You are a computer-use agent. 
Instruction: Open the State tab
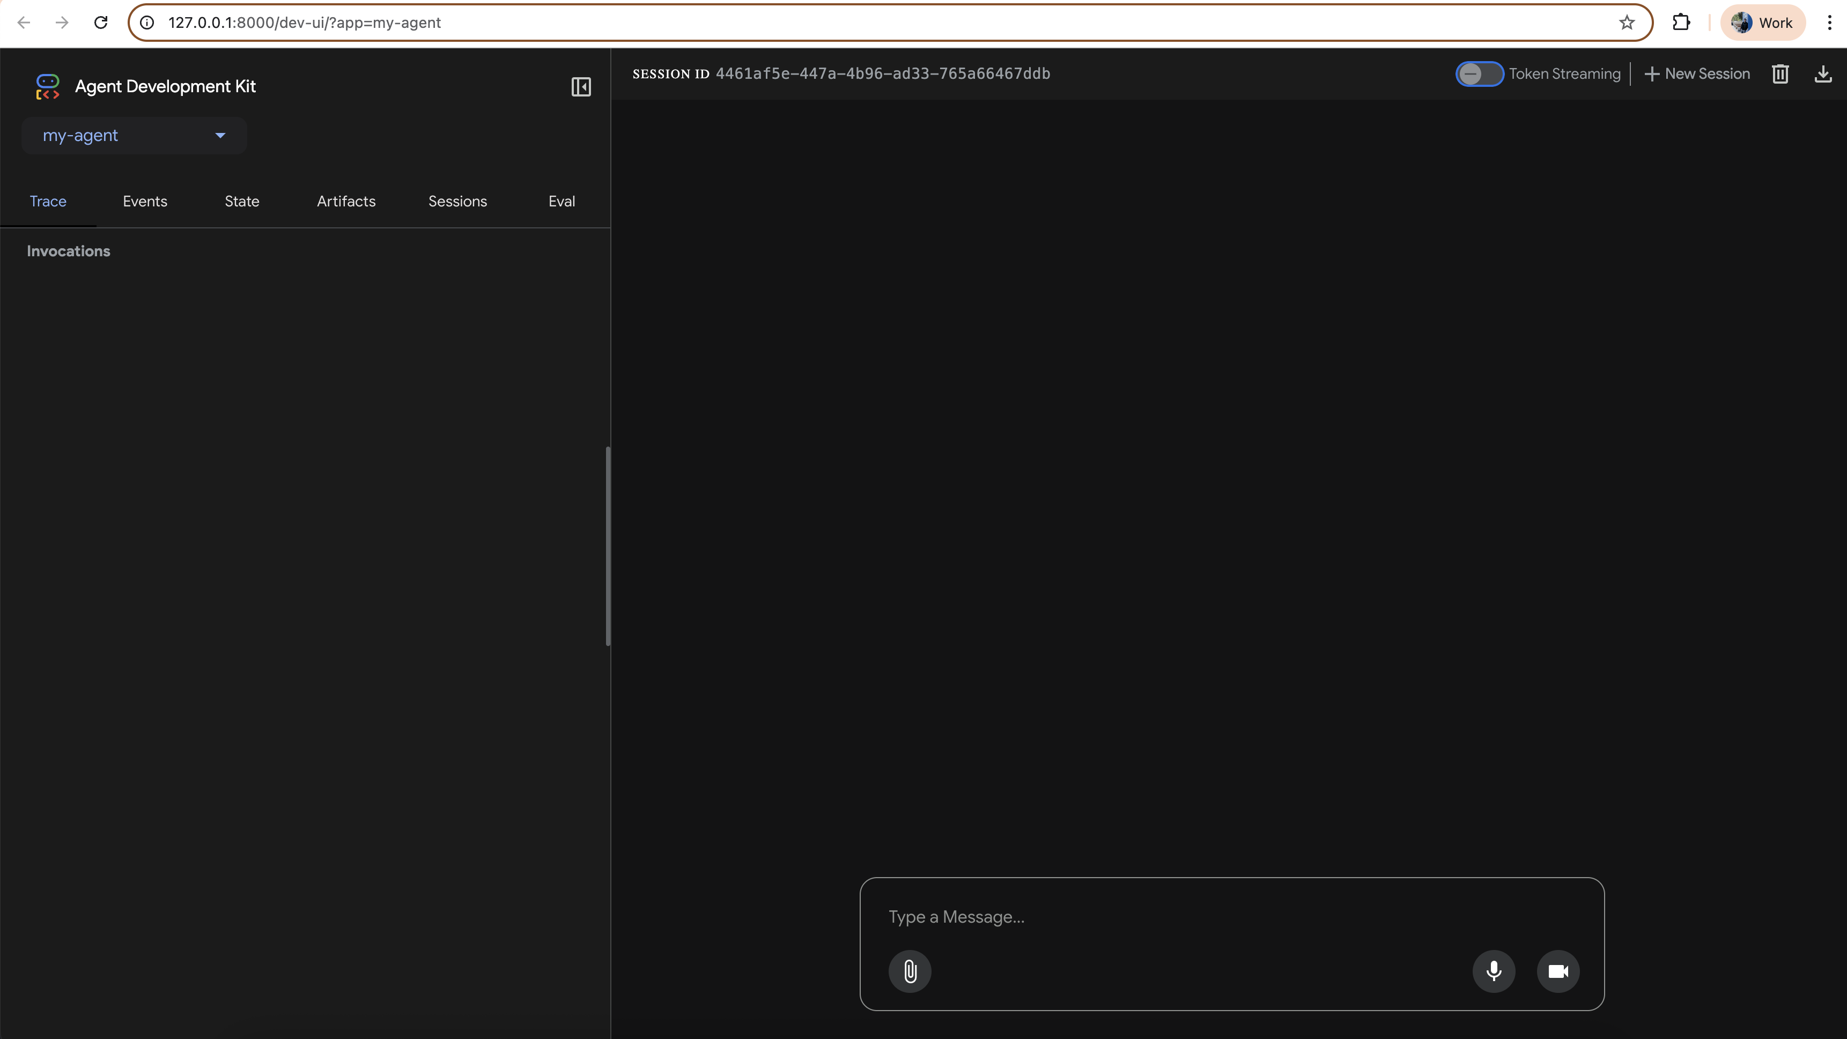tap(242, 202)
